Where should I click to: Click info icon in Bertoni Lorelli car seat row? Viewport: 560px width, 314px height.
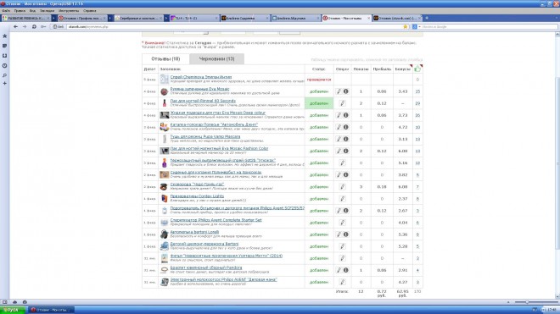(345, 234)
